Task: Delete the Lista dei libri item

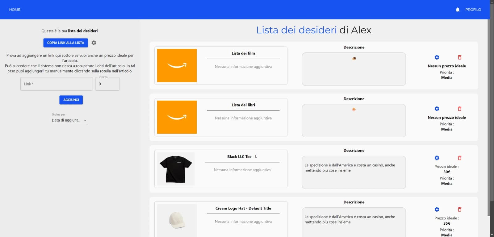Action: click(x=459, y=109)
